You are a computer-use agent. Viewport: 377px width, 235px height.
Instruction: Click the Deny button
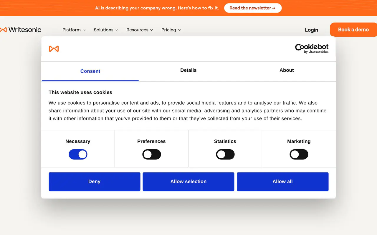(x=95, y=182)
